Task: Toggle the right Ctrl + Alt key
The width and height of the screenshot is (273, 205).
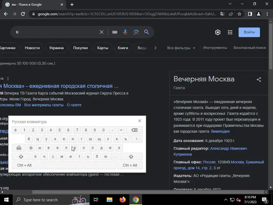Action: [x=130, y=165]
